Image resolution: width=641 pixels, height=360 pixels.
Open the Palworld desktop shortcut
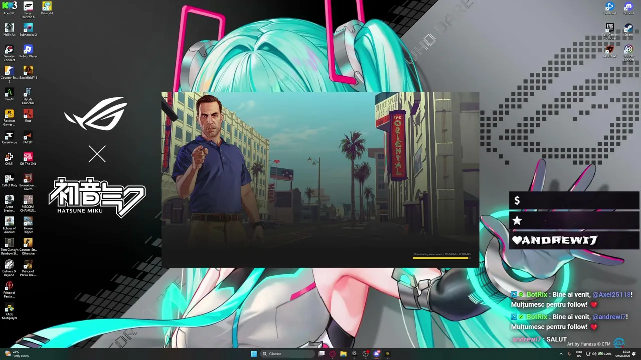pos(47,8)
